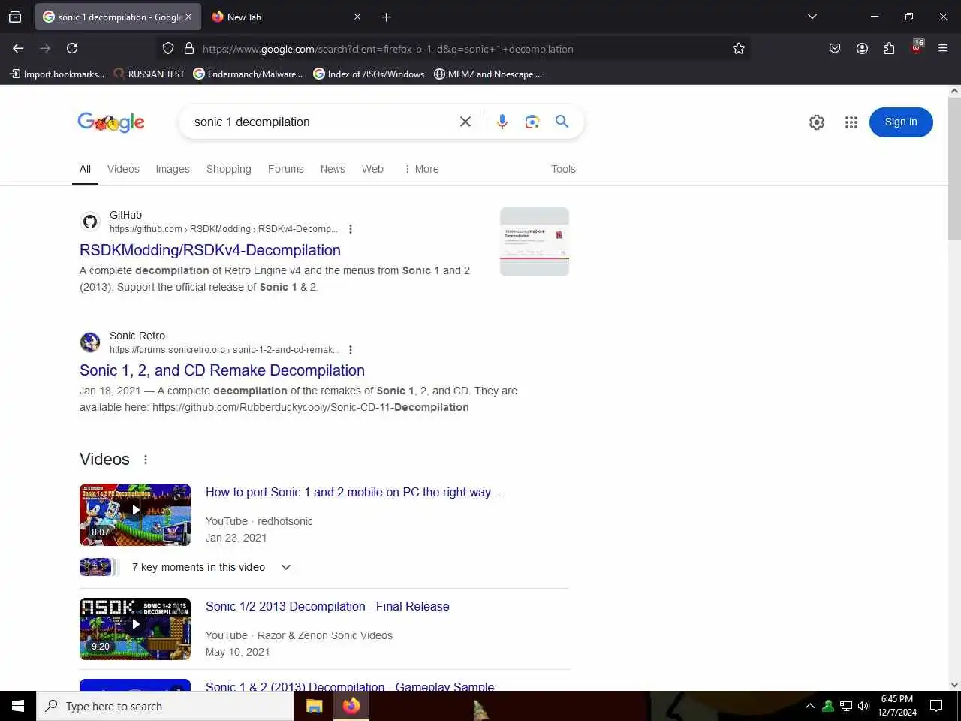This screenshot has width=961, height=721.
Task: Start voice search with microphone
Action: click(x=502, y=122)
